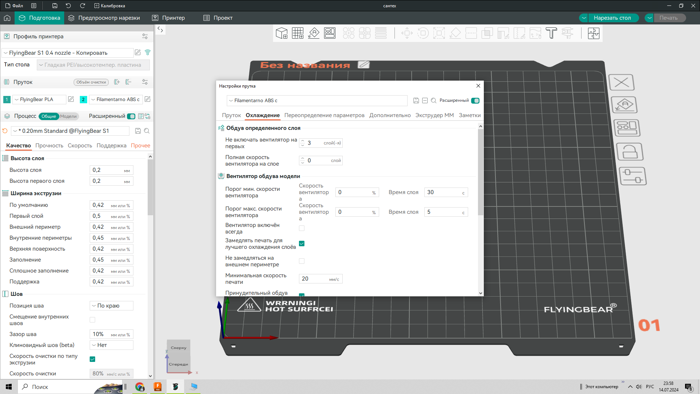
Task: Select the text emboss T tool
Action: tap(551, 33)
